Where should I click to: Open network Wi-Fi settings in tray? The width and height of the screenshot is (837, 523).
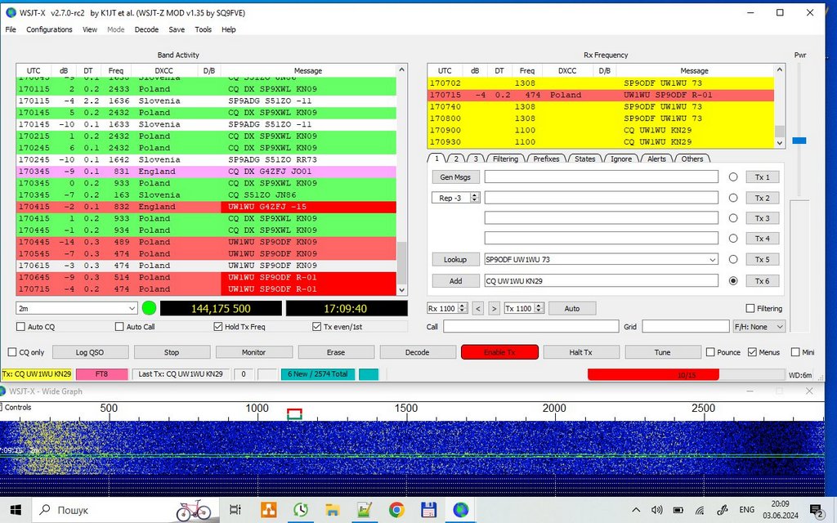click(x=700, y=510)
